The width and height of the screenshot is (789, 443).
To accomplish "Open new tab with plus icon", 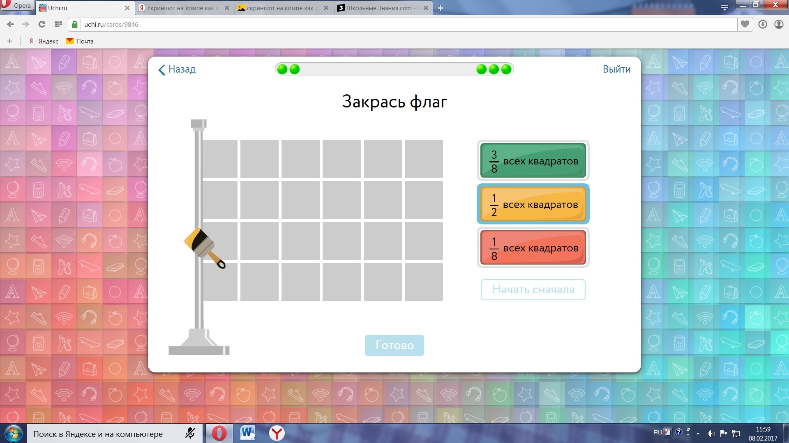I will (x=440, y=8).
